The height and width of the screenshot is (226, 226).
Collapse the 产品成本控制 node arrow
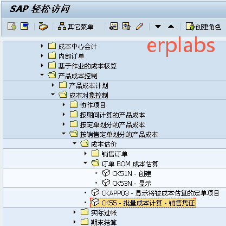click(x=42, y=75)
